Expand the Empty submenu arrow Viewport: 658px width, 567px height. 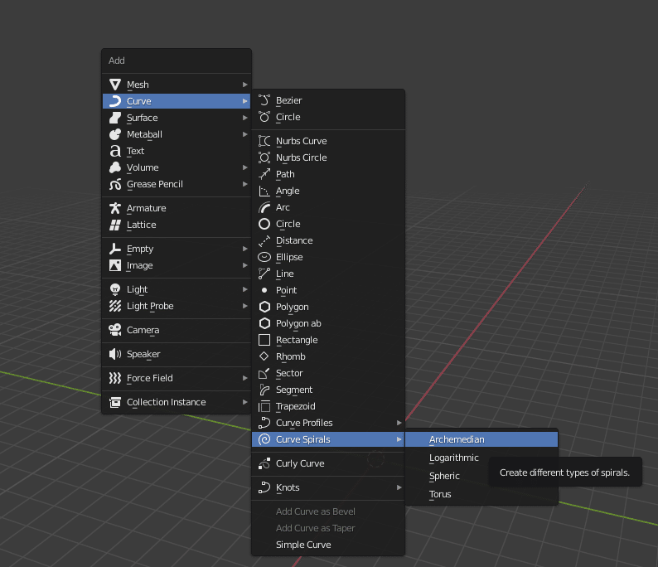[x=245, y=249]
